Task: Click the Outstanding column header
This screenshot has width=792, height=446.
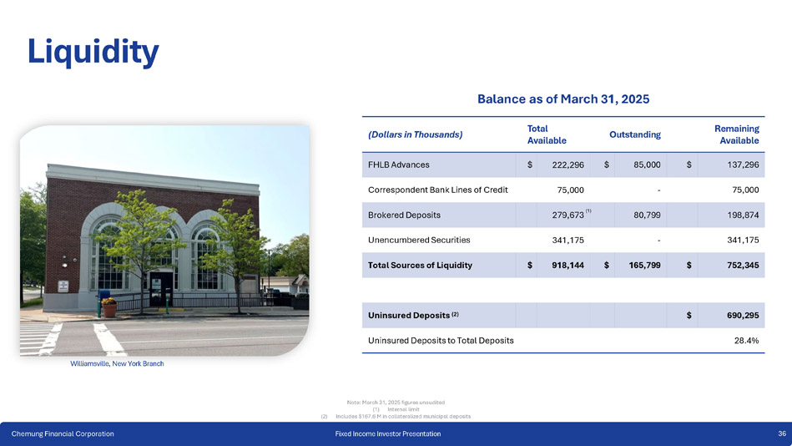Action: [x=634, y=134]
